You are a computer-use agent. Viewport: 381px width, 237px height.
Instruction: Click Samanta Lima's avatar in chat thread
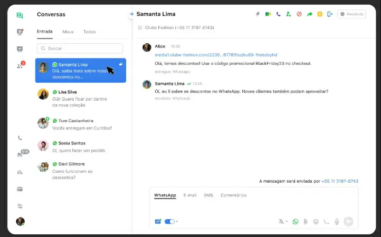point(147,85)
